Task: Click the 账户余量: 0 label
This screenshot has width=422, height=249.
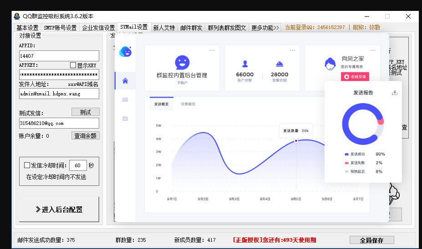Action: 34,136
